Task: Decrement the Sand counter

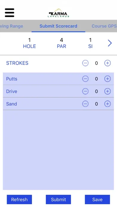Action: point(85,104)
